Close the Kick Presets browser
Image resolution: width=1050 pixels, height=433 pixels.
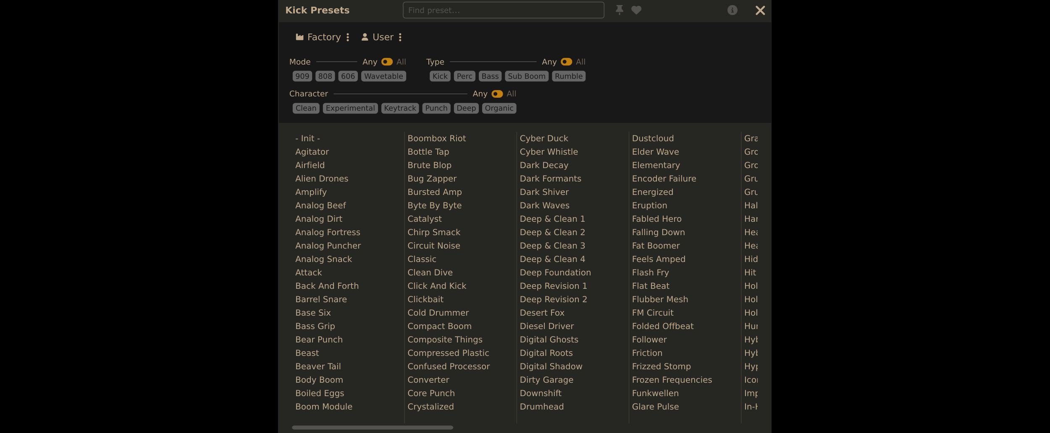[x=760, y=10]
